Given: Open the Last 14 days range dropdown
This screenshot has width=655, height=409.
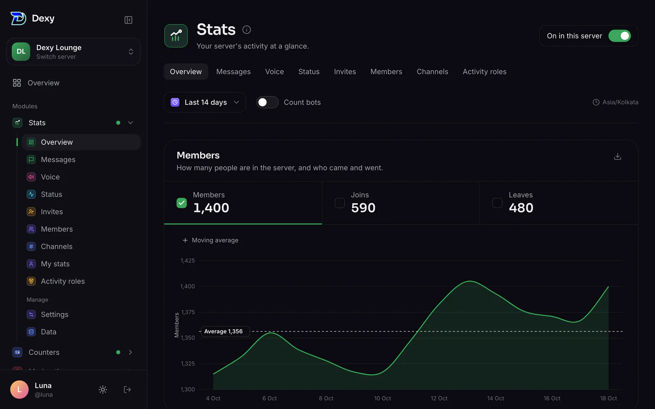Looking at the screenshot, I should click(x=205, y=102).
